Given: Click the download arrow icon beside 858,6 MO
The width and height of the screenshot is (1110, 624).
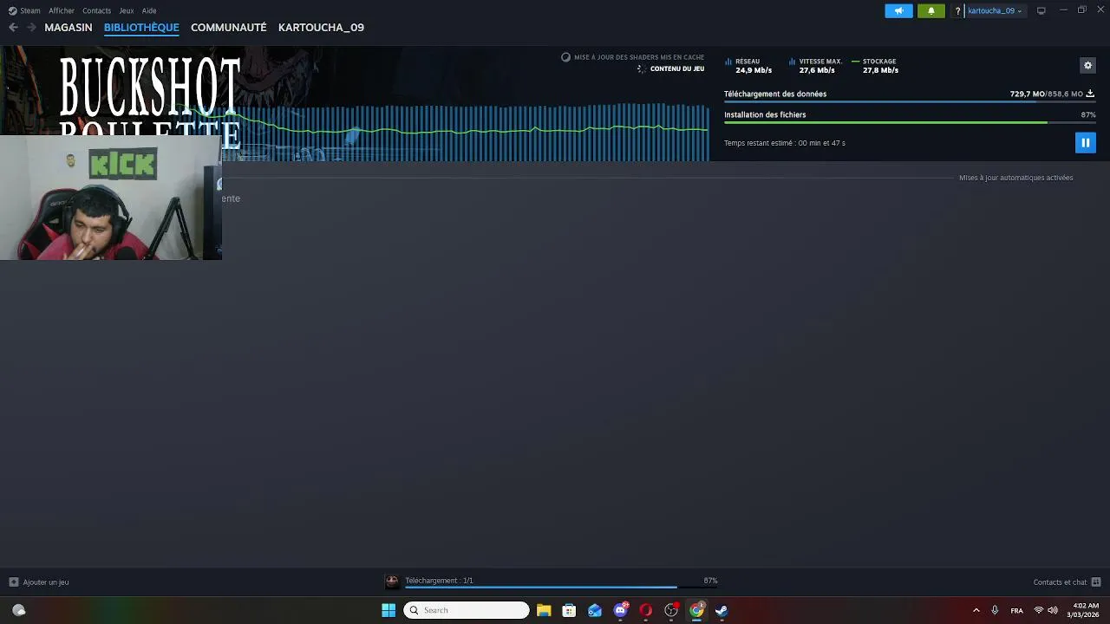Looking at the screenshot, I should click(1090, 94).
